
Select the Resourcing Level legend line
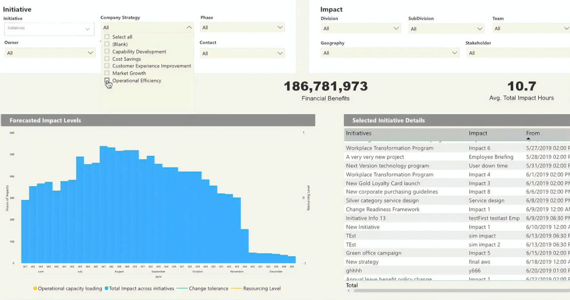pos(236,289)
